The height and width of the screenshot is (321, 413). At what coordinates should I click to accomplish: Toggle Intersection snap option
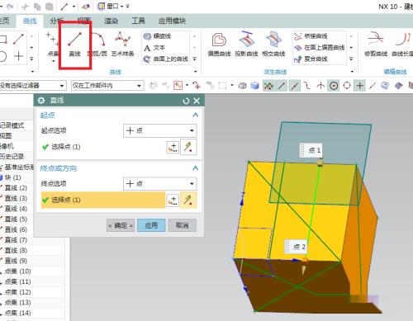[320, 86]
